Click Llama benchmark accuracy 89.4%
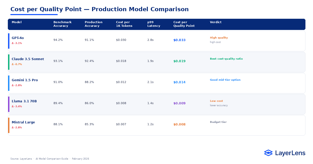Screen dimensions: 313x164 [x=58, y=103]
